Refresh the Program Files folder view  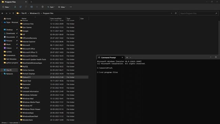point(176,13)
